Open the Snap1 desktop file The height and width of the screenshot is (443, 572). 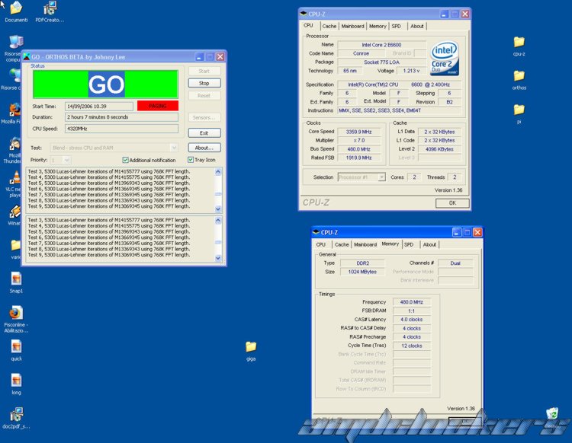tap(16, 279)
